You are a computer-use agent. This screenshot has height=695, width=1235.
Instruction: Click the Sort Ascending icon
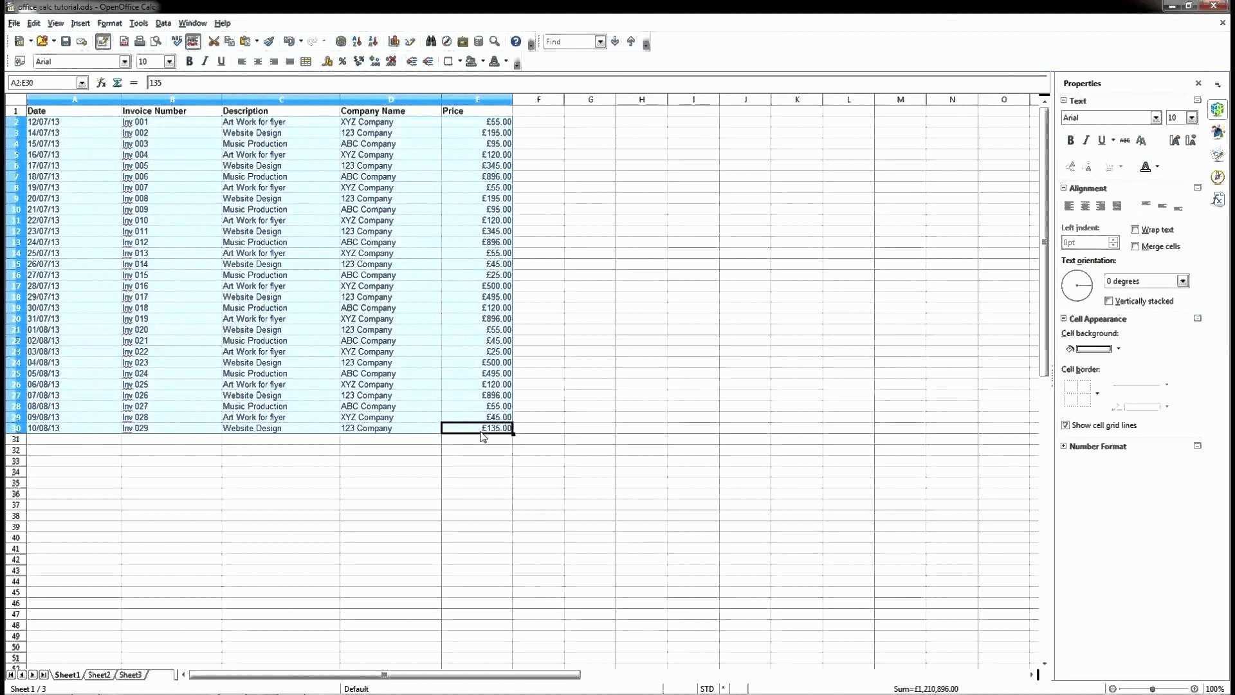[357, 42]
